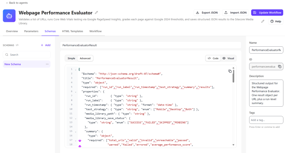Select New Schema in the list

27,64
